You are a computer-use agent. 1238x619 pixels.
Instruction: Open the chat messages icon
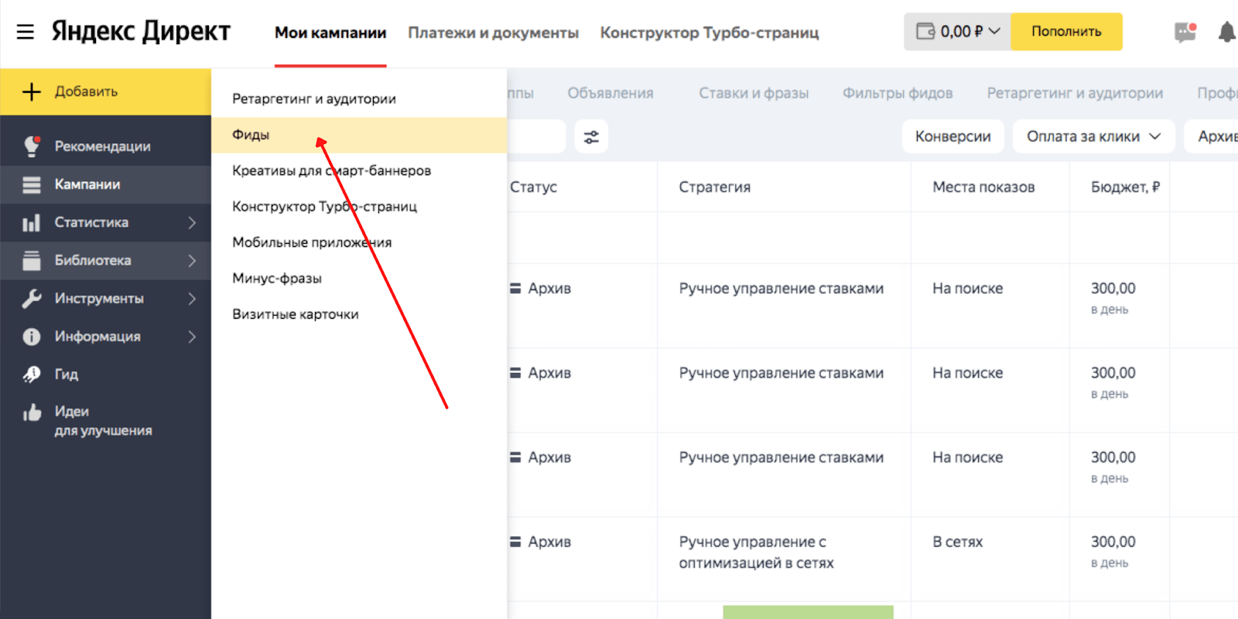1185,32
